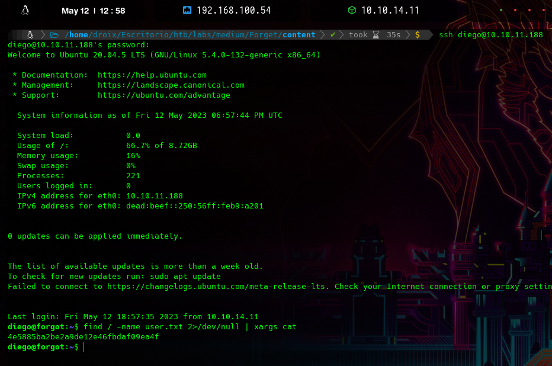Screen dimensions: 552x366
Task: Click the green cube VPN icon
Action: (x=352, y=10)
